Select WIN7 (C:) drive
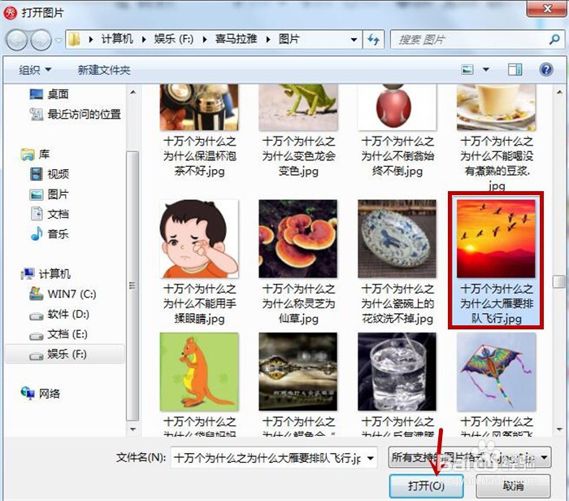The width and height of the screenshot is (569, 501). (63, 294)
